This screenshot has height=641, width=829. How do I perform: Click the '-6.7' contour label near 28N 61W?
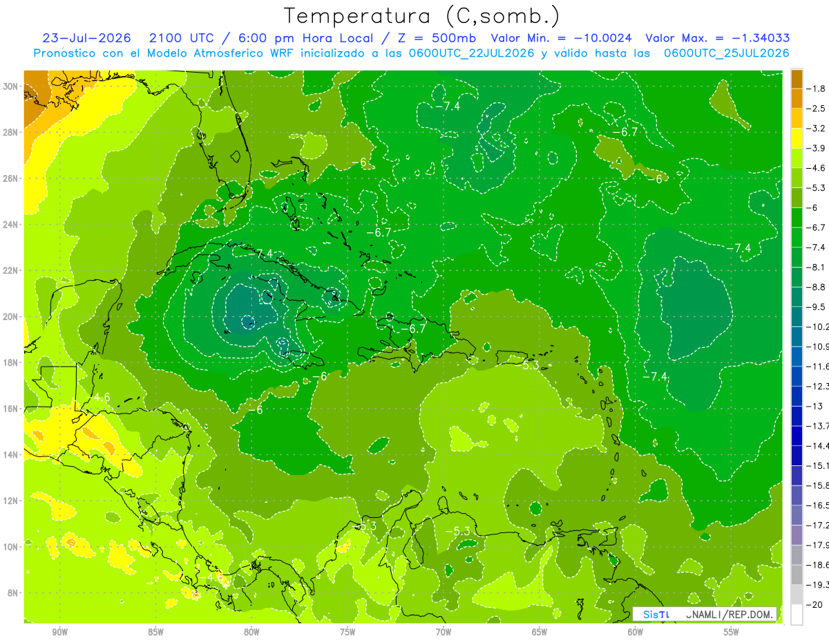625,132
